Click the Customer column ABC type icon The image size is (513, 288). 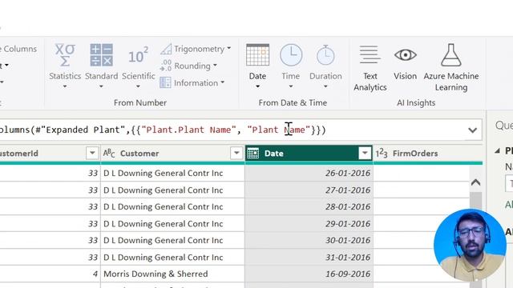[x=109, y=153]
